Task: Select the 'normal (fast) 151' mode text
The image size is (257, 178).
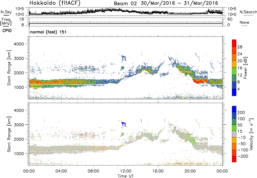Action: (x=48, y=32)
